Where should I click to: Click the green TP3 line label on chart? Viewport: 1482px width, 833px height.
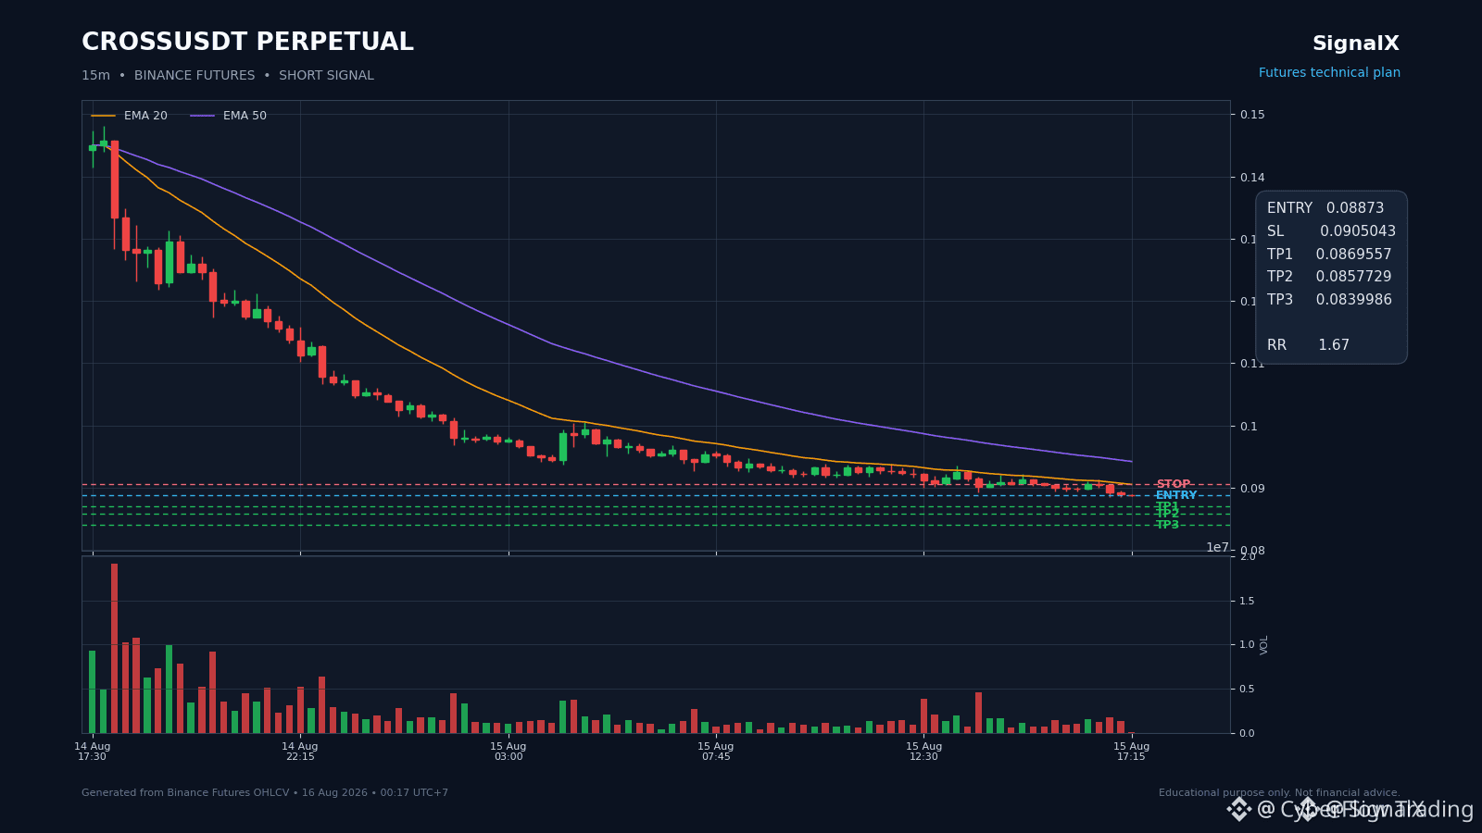coord(1168,525)
